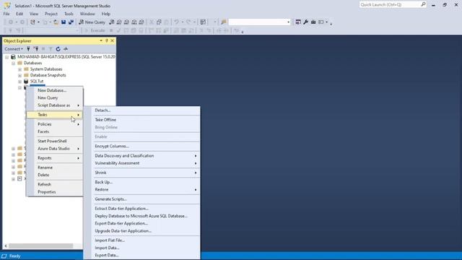
Task: Open Properties window via wrench icon
Action: (x=306, y=22)
